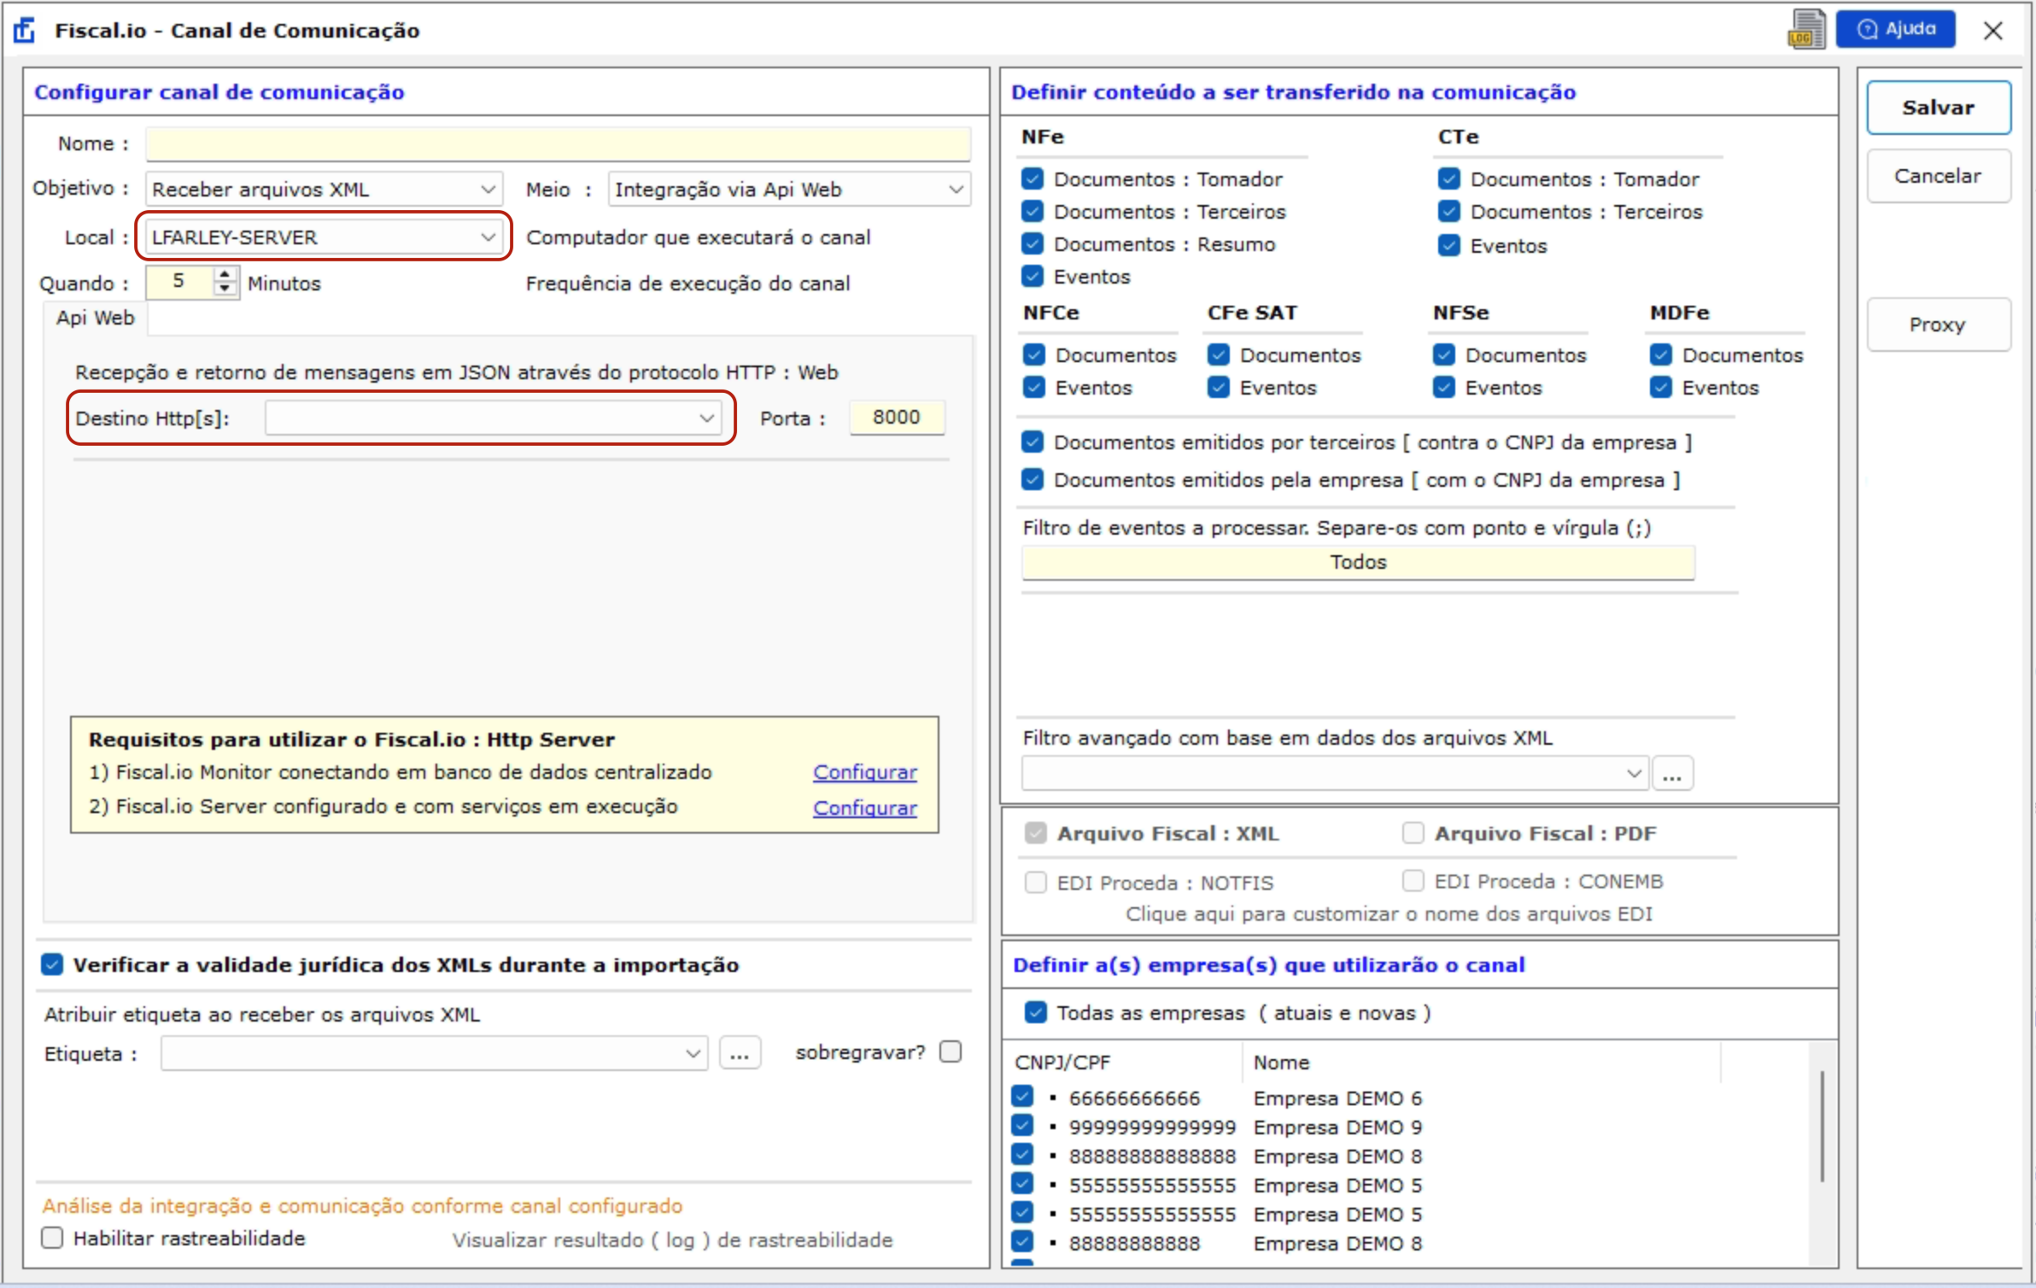
Task: Click the Ajuda help button
Action: [x=1896, y=29]
